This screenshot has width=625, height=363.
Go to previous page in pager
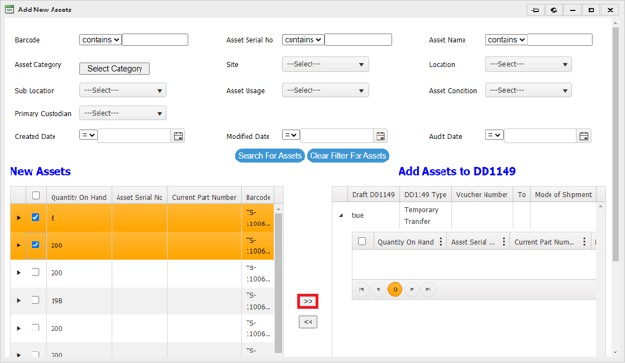378,289
